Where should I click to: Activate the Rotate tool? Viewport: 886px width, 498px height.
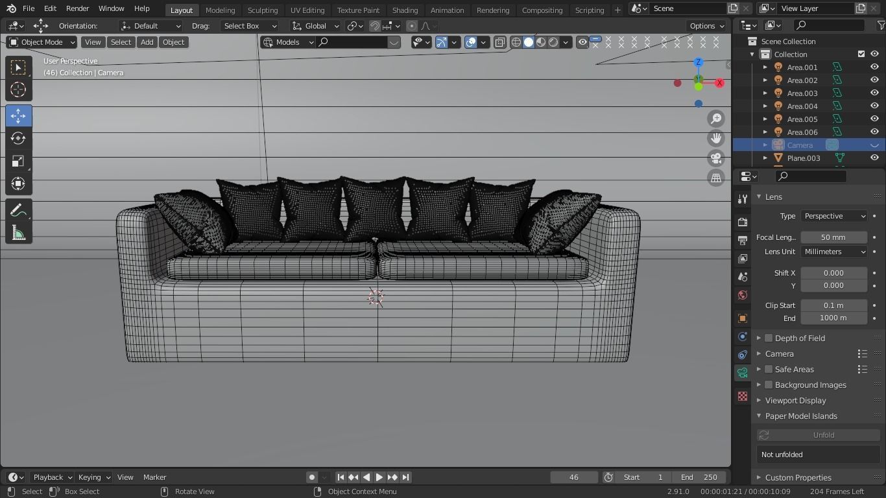click(18, 138)
